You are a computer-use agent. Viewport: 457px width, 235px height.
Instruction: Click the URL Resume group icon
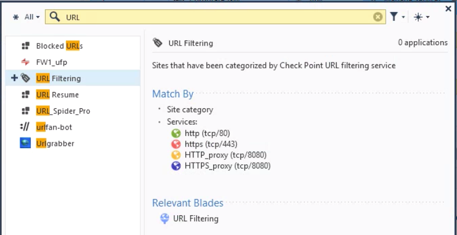pos(25,95)
